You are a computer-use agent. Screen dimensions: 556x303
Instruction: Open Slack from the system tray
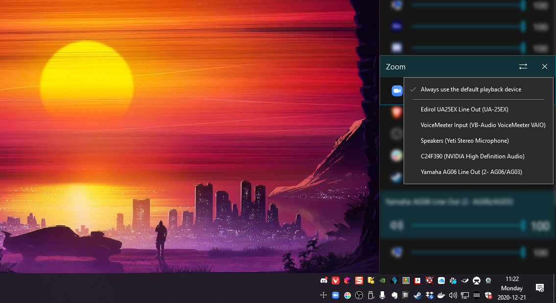pyautogui.click(x=453, y=281)
